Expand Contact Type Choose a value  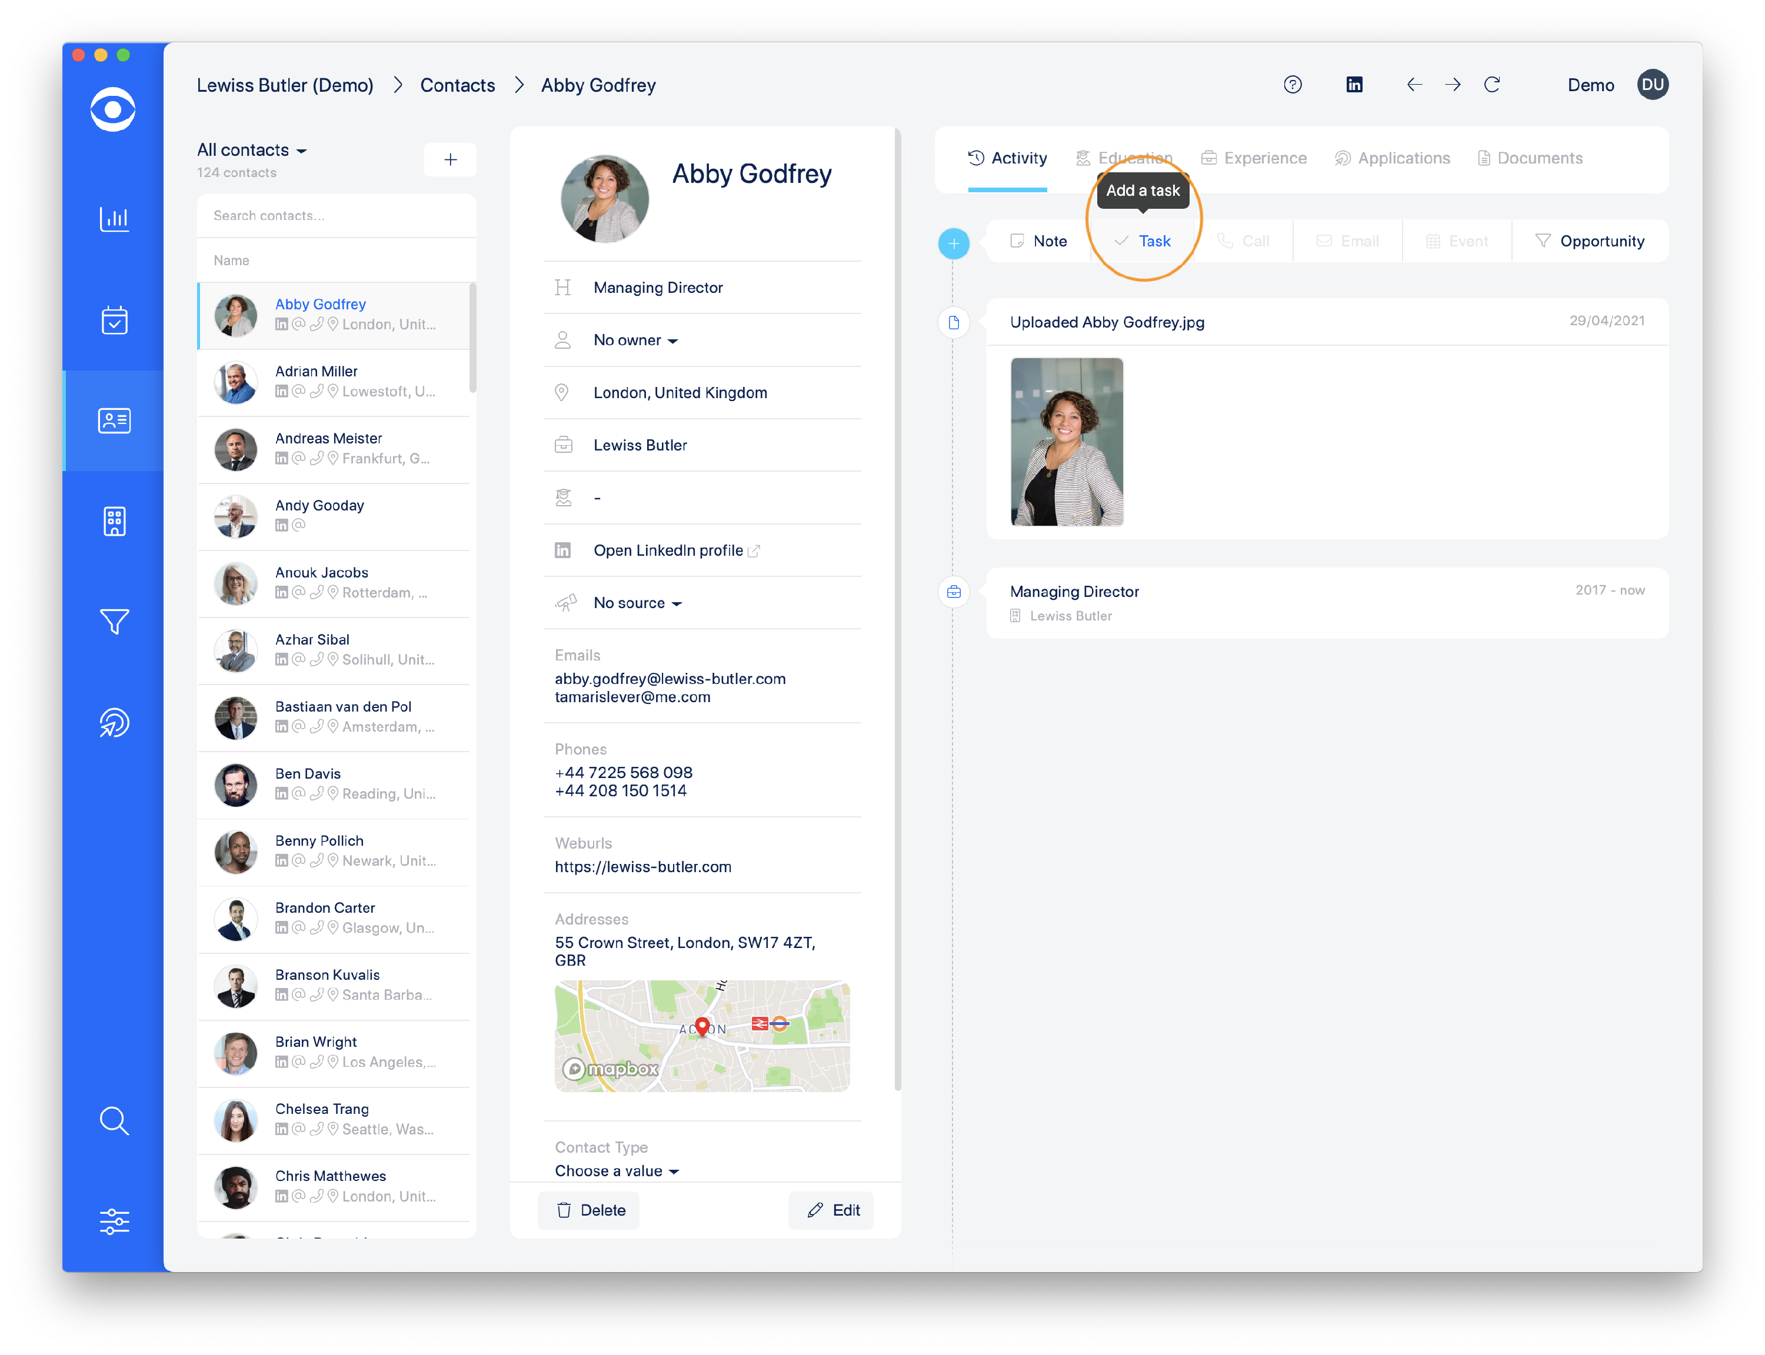tap(617, 1170)
